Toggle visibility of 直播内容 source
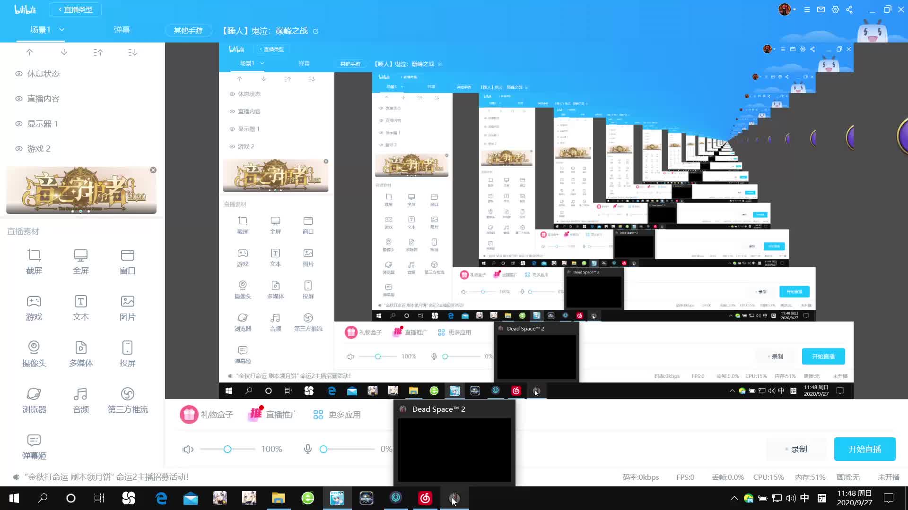 19,99
